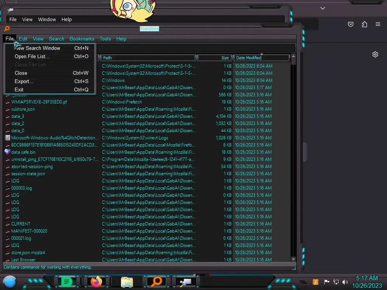387x290 pixels.
Task: Click the Everything search icon in taskbar
Action: click(x=156, y=282)
